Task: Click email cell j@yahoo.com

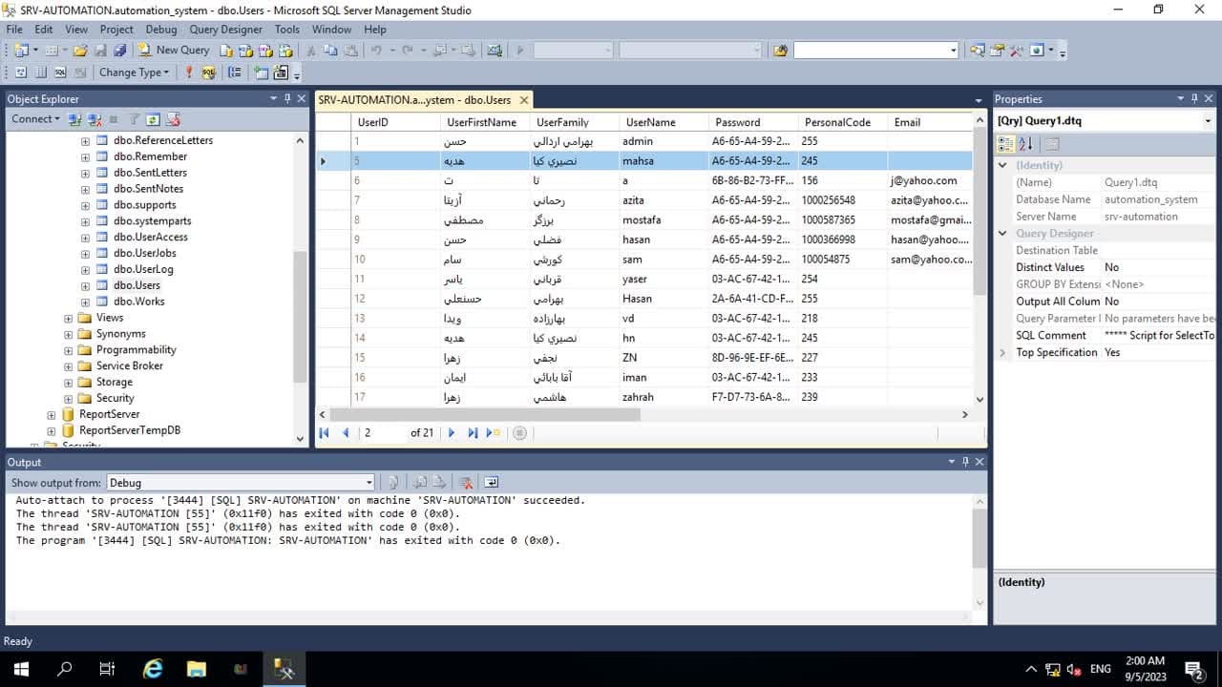Action: tap(930, 181)
